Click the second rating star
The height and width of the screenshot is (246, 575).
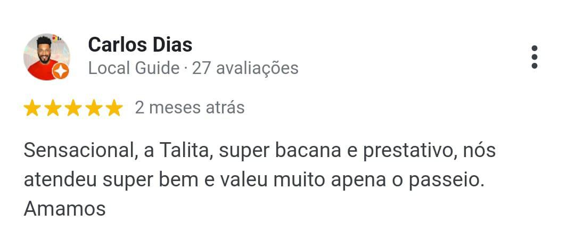[x=53, y=108]
